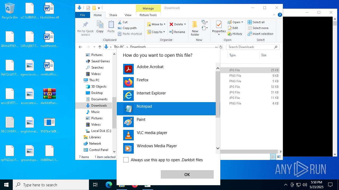Click Select all in ribbon
The height and width of the screenshot is (190, 339).
[x=256, y=22]
